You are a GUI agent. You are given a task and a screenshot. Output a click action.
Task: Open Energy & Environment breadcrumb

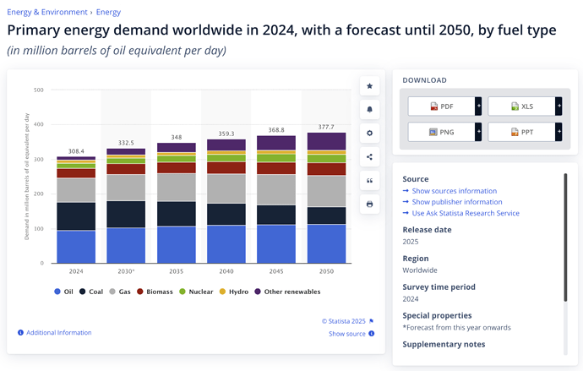click(x=46, y=13)
